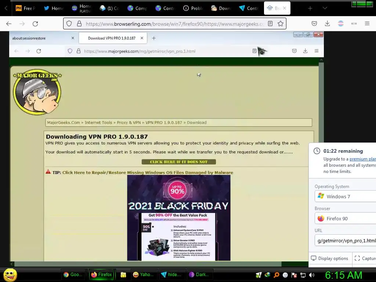Switch to Firefox taskbar item
Screen dimensions: 376x282
102,275
